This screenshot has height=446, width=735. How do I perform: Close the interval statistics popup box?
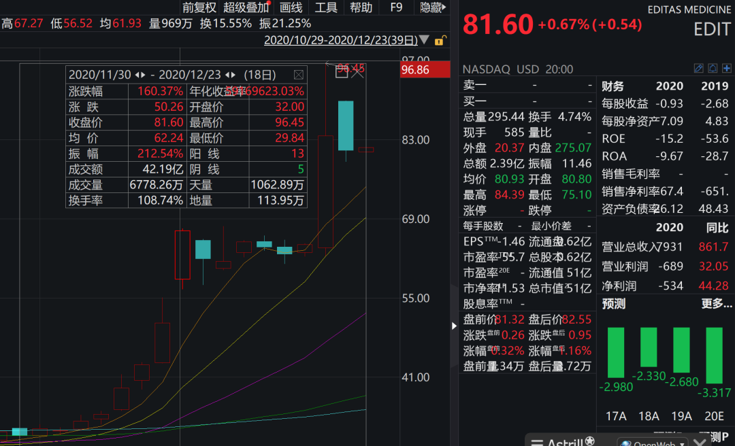299,75
